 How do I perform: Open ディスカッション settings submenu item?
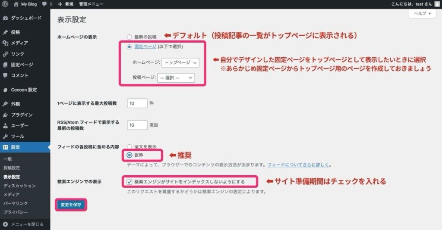(19, 186)
